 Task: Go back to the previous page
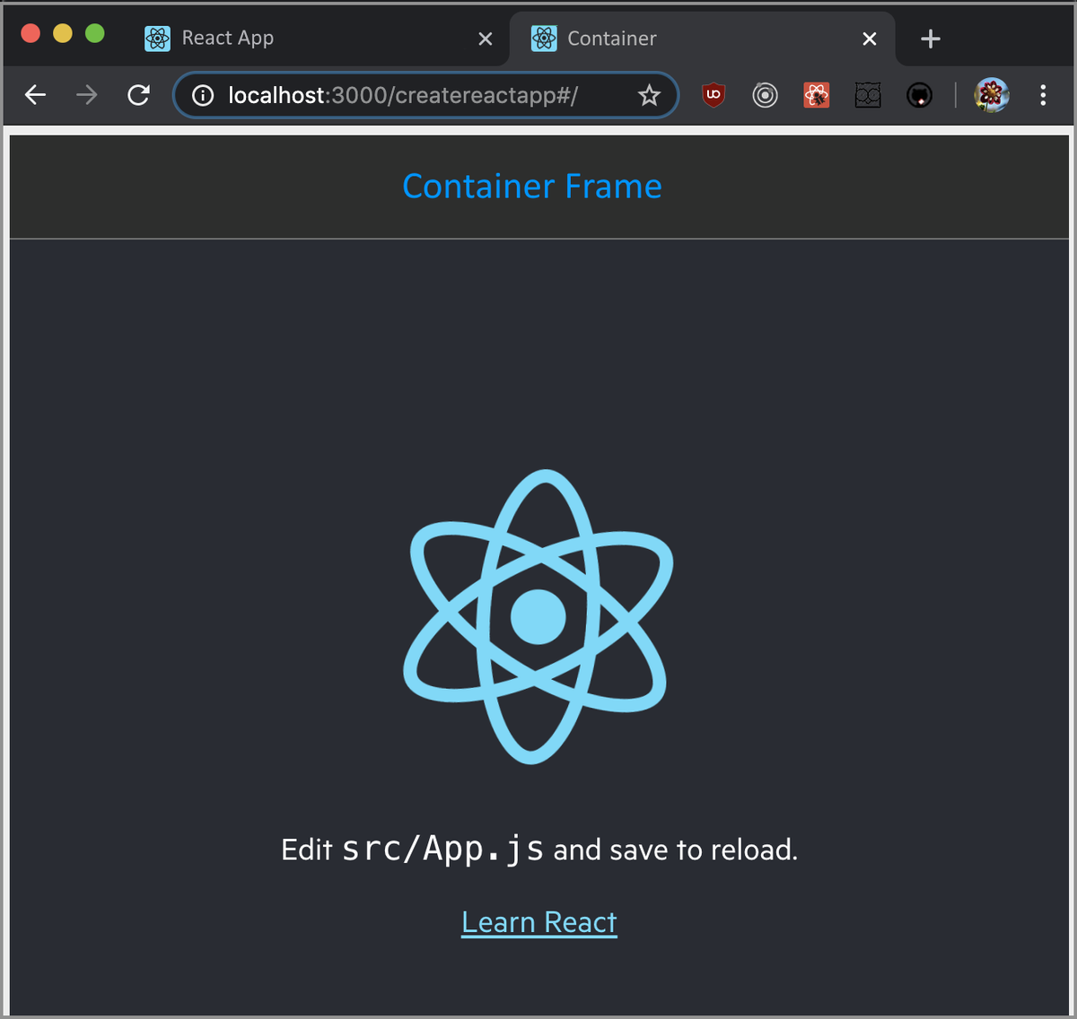pos(35,95)
